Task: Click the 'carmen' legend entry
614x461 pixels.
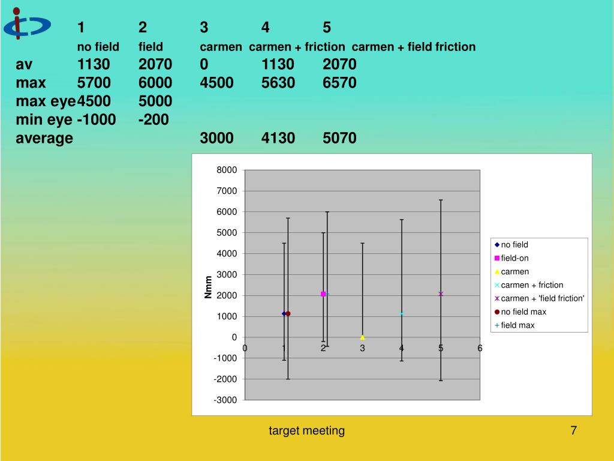Action: click(511, 272)
